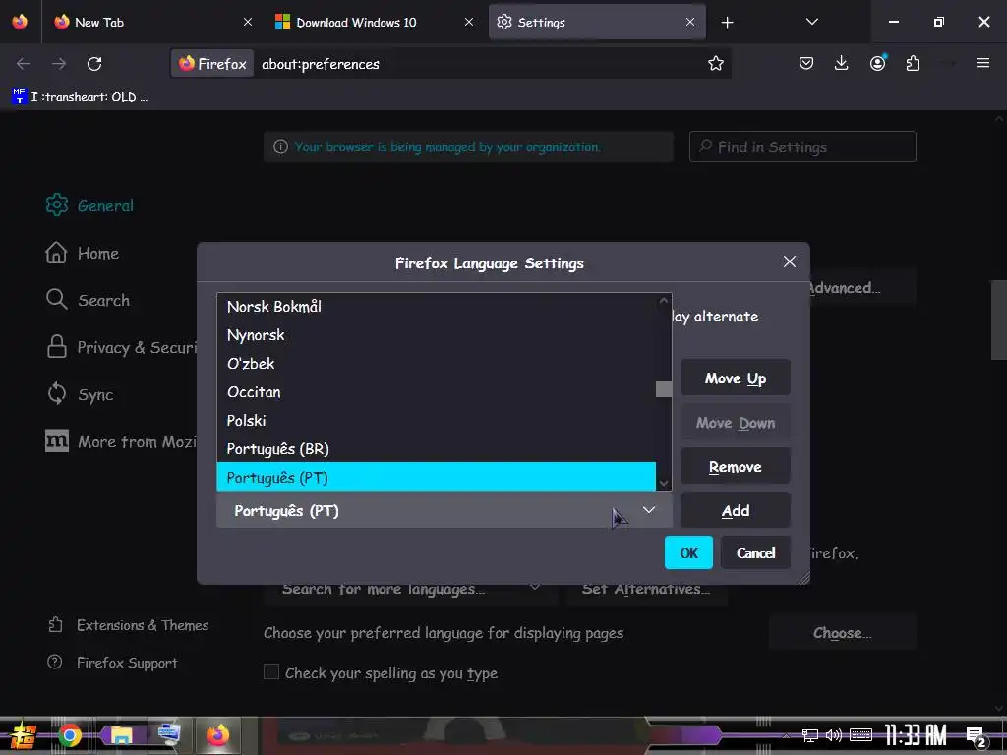Reload the current page

(x=94, y=64)
